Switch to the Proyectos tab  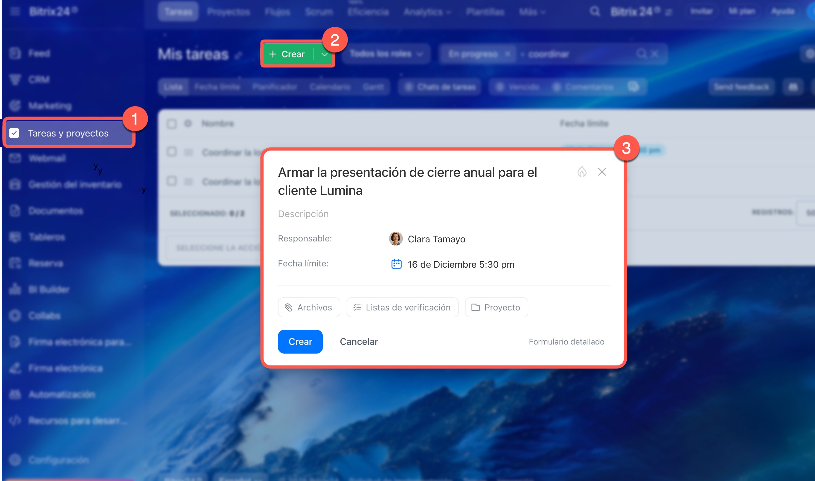tap(229, 12)
